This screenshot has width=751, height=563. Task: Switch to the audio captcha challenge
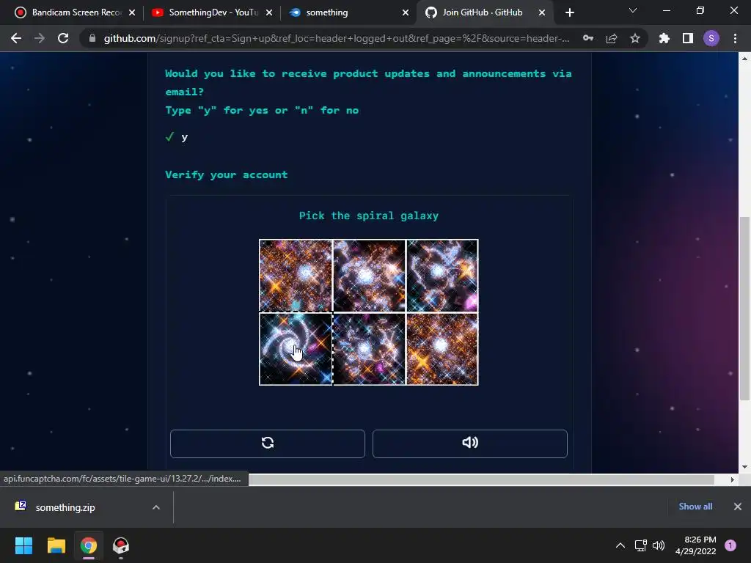(x=470, y=444)
